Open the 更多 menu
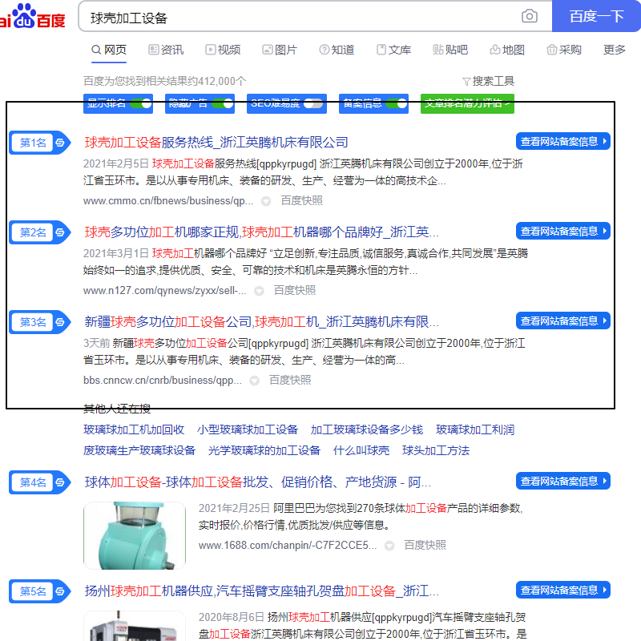This screenshot has height=641, width=641. 615,50
